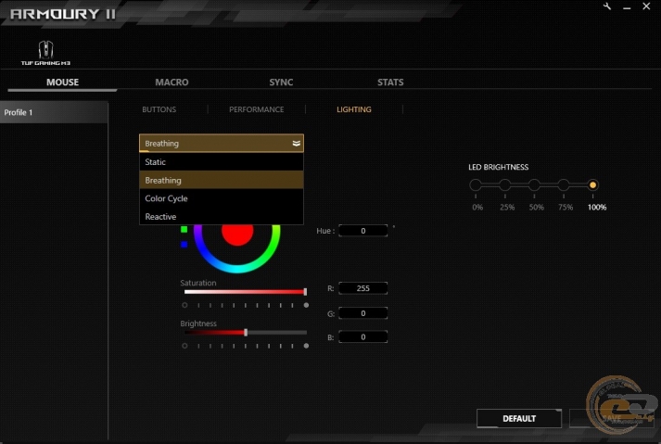The height and width of the screenshot is (444, 661).
Task: Go to the PERFORMANCE sub-tab
Action: 256,109
